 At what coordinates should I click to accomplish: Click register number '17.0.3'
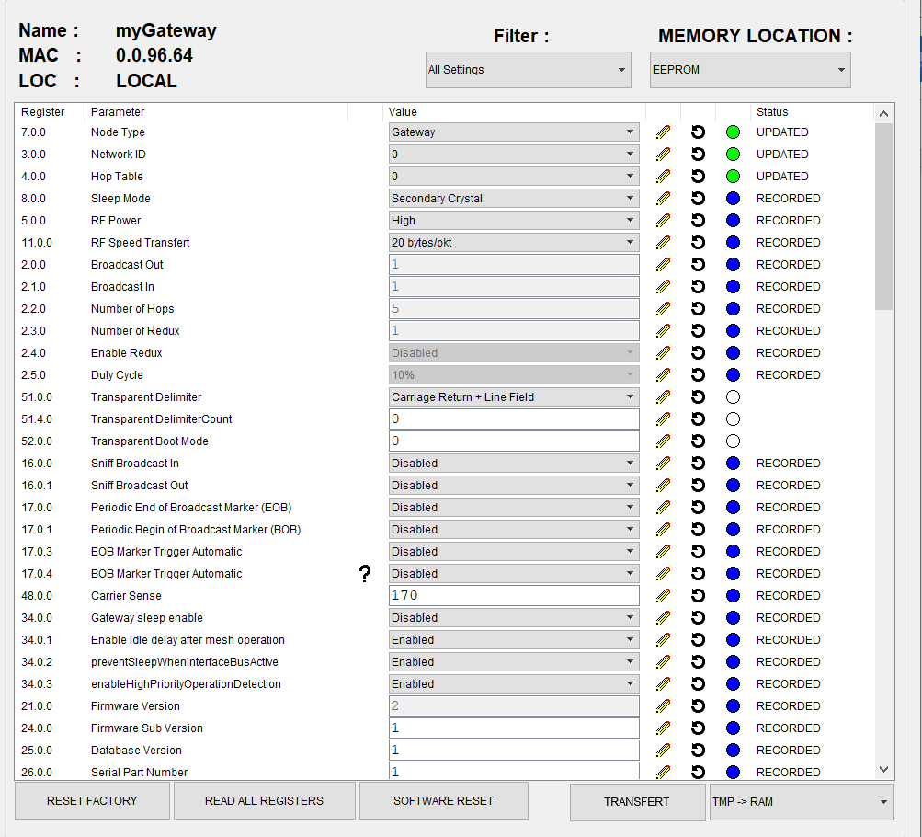[37, 551]
